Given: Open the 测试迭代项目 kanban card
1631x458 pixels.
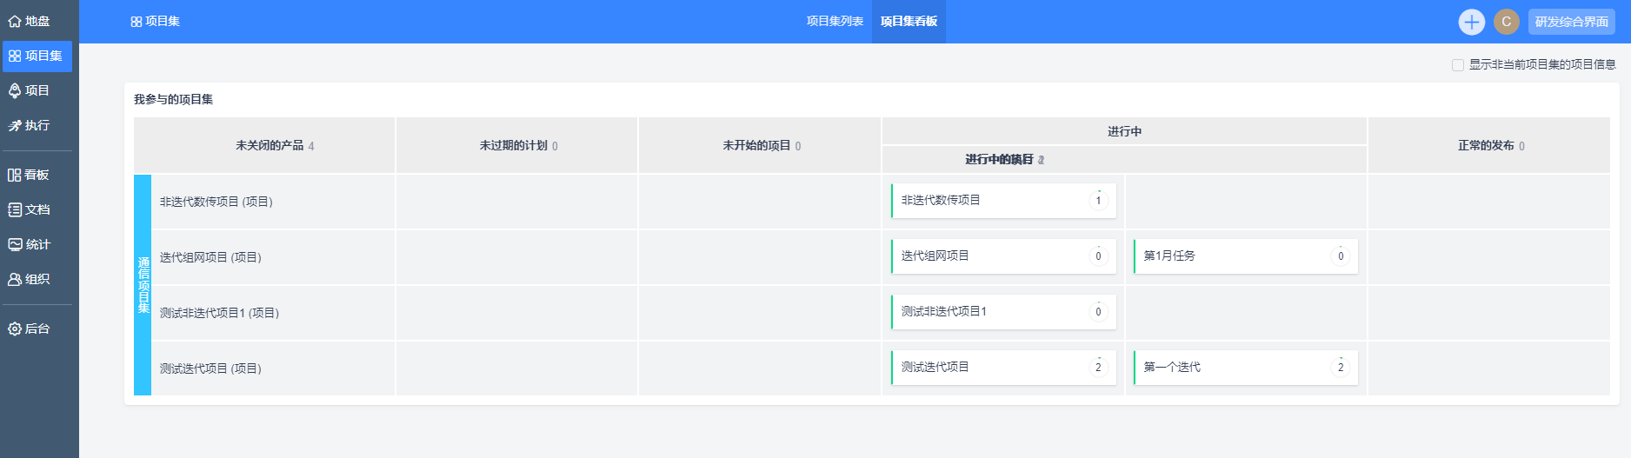Looking at the screenshot, I should 1003,368.
